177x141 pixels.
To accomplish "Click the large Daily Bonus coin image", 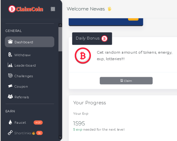I will tap(83, 56).
